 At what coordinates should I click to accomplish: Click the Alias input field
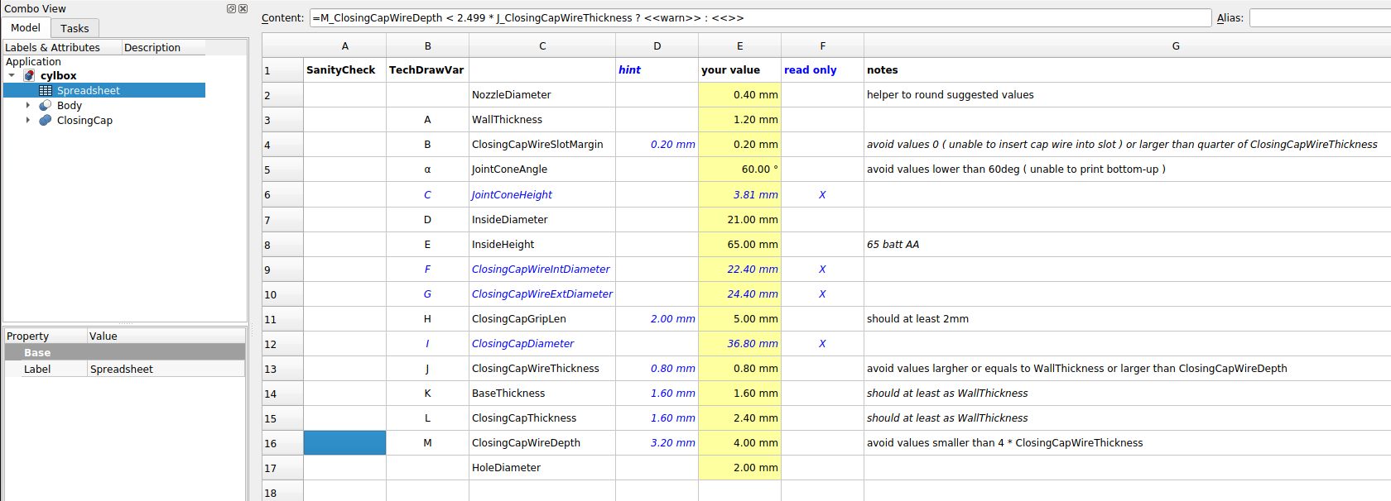pyautogui.click(x=1320, y=17)
